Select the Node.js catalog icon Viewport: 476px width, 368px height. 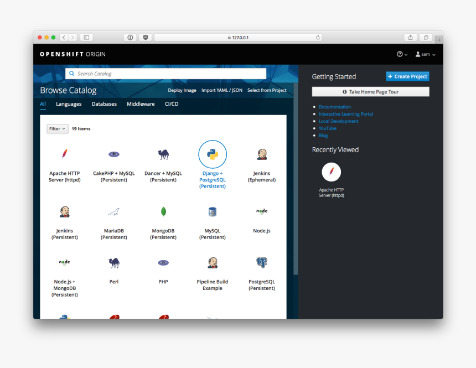(x=262, y=211)
